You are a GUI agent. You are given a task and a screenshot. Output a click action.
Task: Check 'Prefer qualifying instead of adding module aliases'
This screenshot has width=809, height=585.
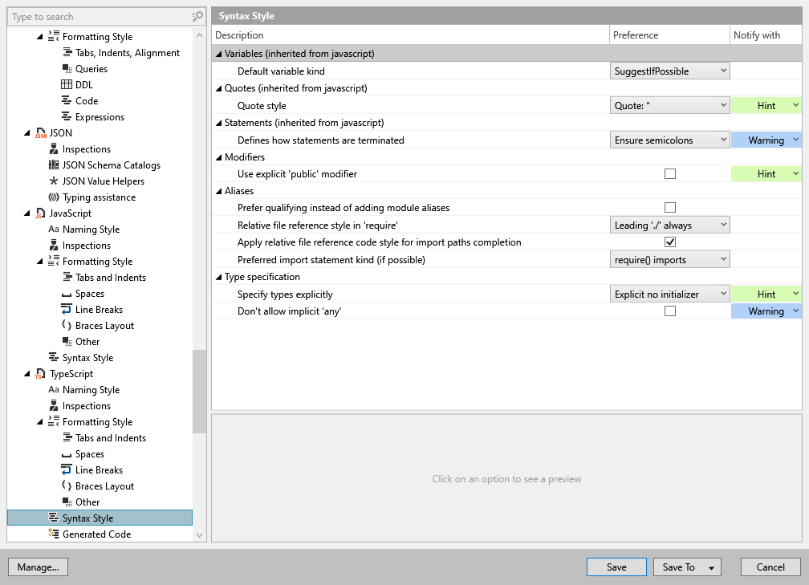coord(670,207)
